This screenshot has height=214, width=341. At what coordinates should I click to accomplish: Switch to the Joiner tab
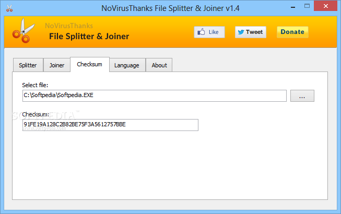click(57, 65)
